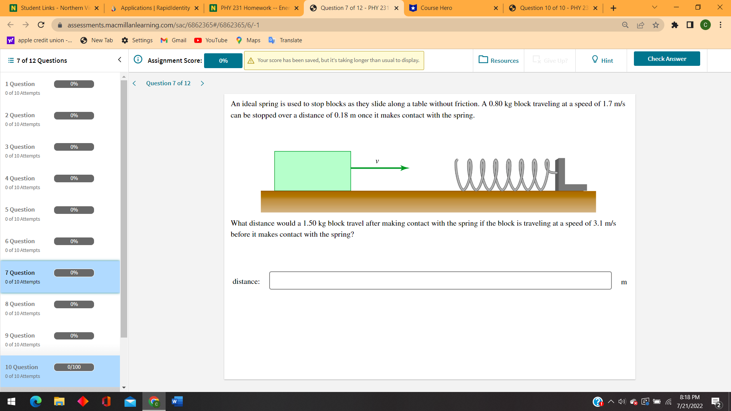The height and width of the screenshot is (411, 731).
Task: Click the share page icon
Action: tap(640, 25)
